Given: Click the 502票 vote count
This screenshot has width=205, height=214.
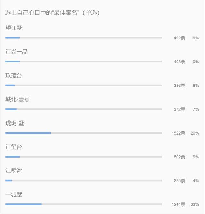Looking at the screenshot, I should pos(179,157).
